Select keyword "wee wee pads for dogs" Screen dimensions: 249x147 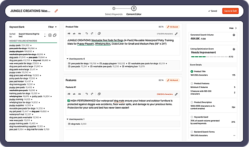20,64
